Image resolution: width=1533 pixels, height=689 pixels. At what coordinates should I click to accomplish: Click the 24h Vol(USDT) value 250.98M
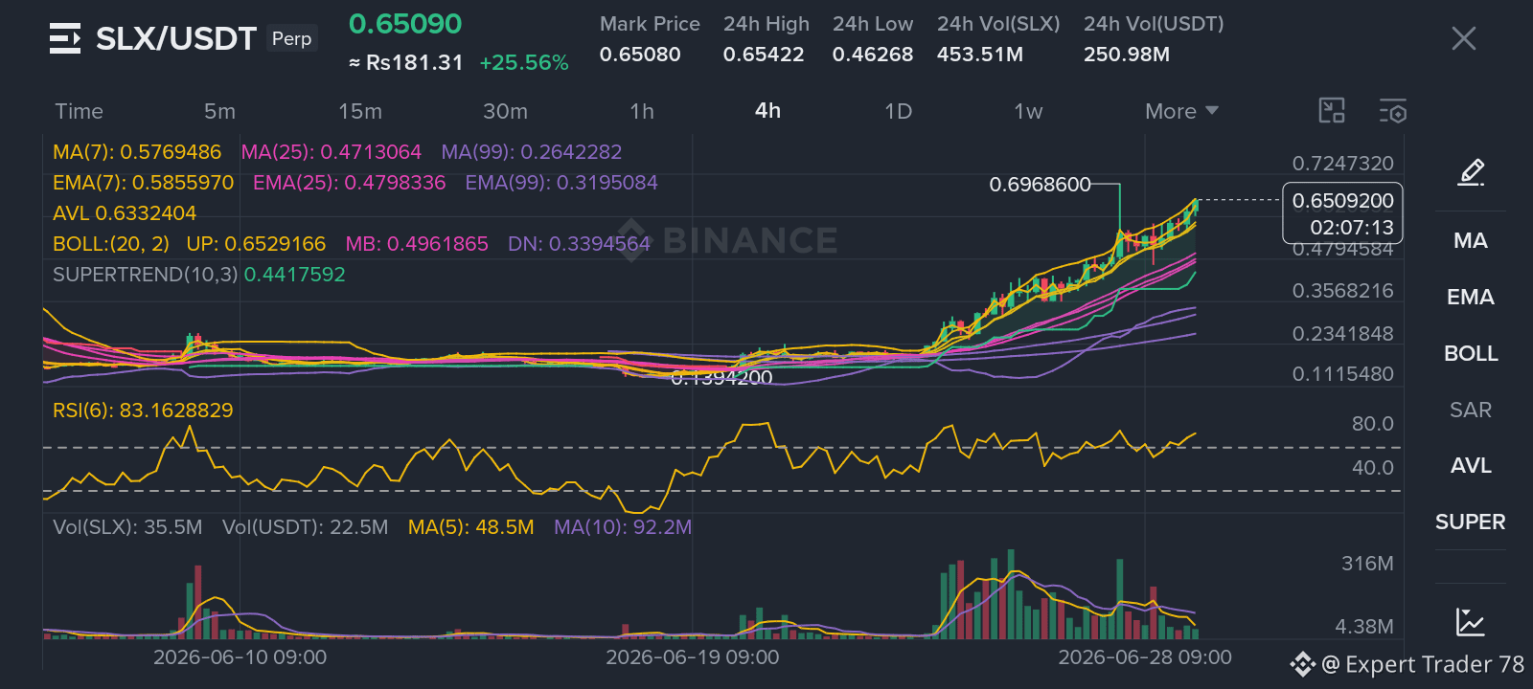[x=1127, y=55]
